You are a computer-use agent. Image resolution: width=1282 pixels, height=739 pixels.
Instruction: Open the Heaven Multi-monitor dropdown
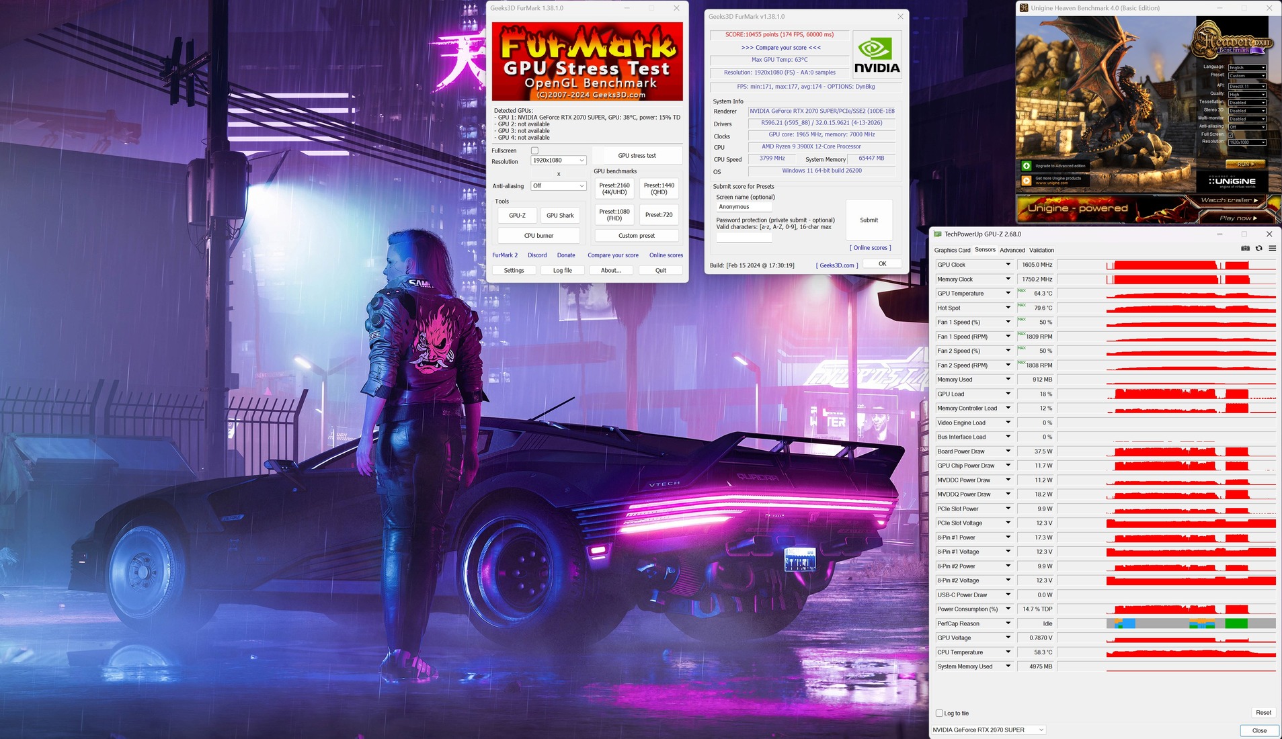[x=1247, y=118]
